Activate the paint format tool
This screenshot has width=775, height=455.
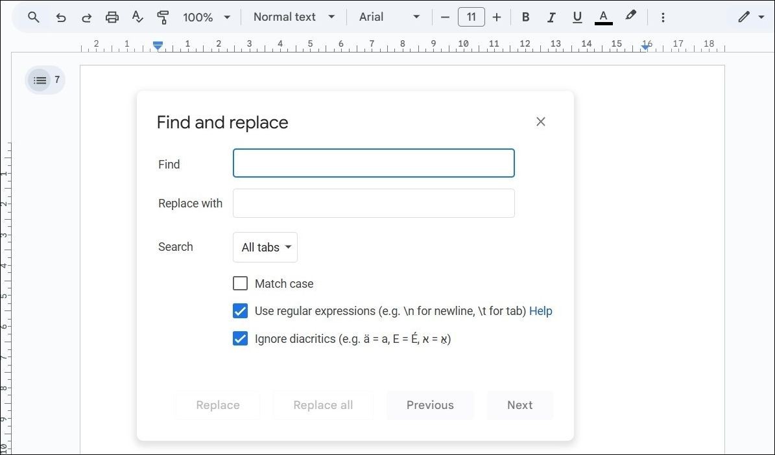pos(163,17)
